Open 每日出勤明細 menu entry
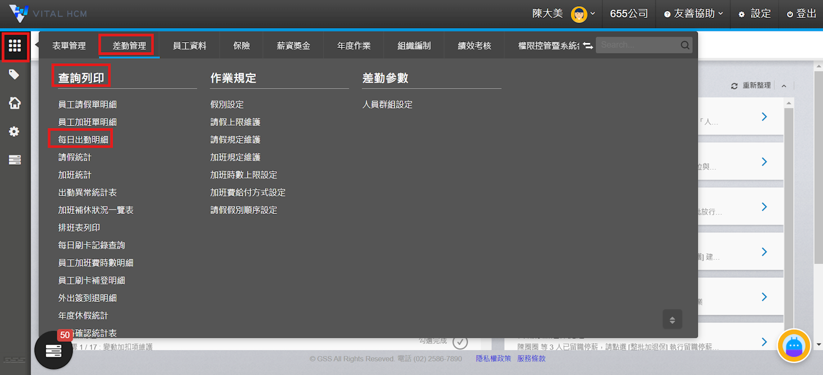Viewport: 823px width, 375px height. coord(83,139)
